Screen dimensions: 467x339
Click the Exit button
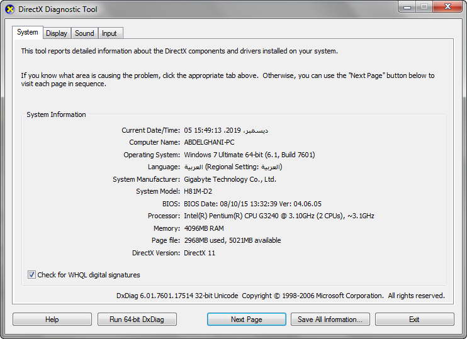415,320
